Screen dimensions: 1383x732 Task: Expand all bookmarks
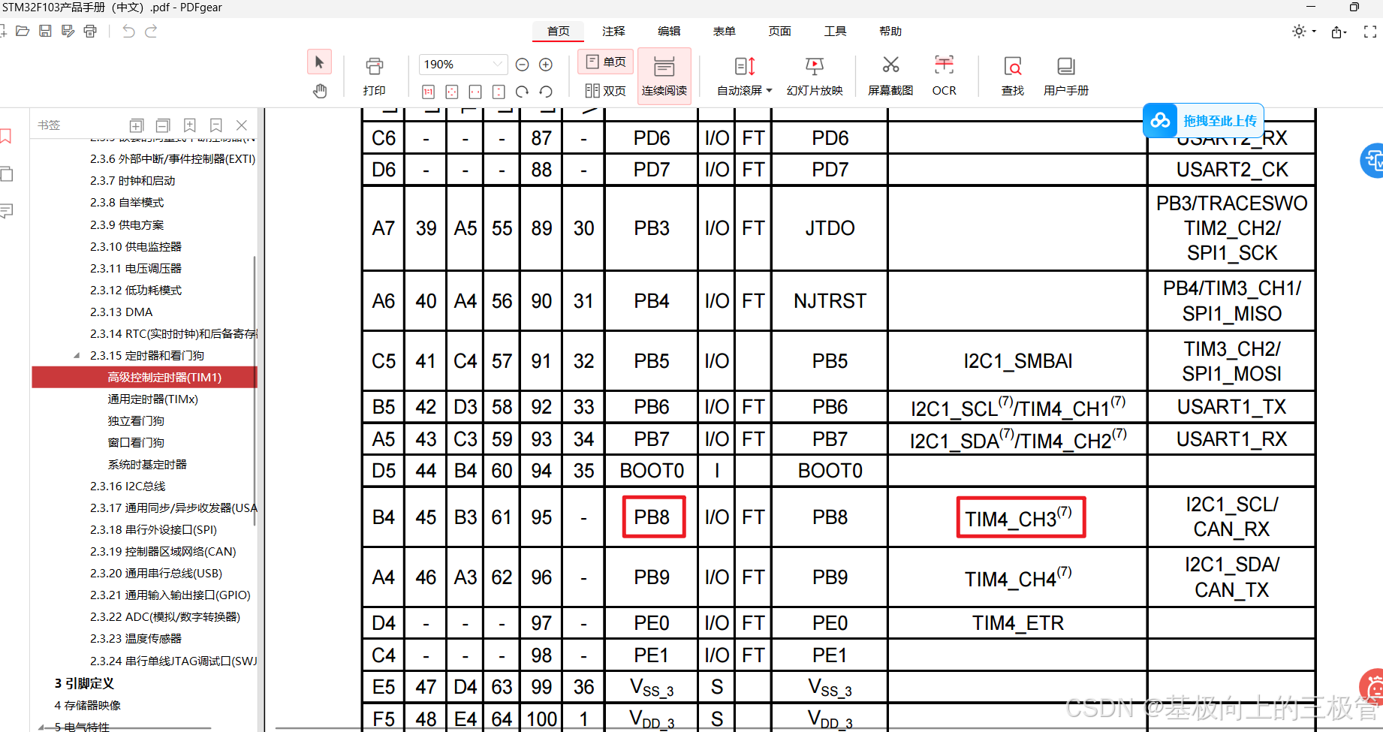(x=137, y=125)
